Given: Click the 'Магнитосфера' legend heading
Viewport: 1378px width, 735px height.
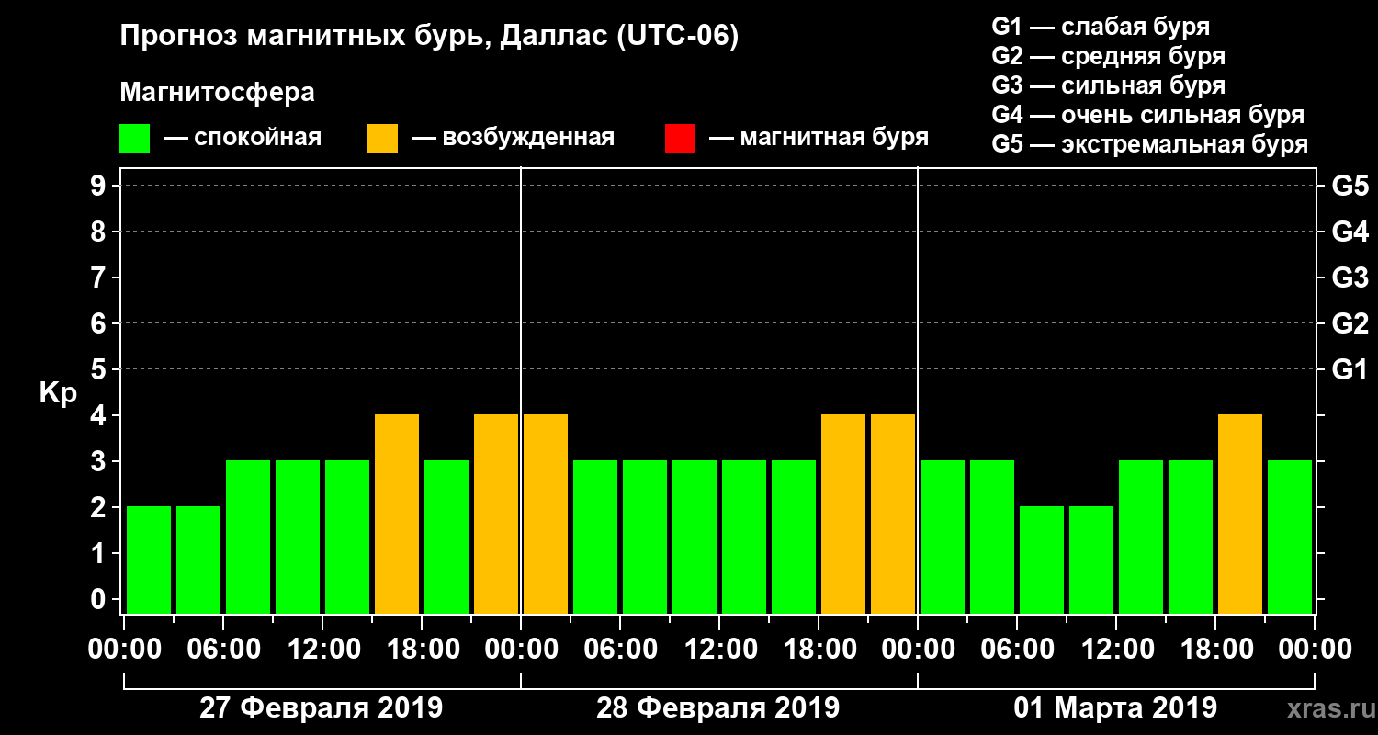Looking at the screenshot, I should pos(217,94).
